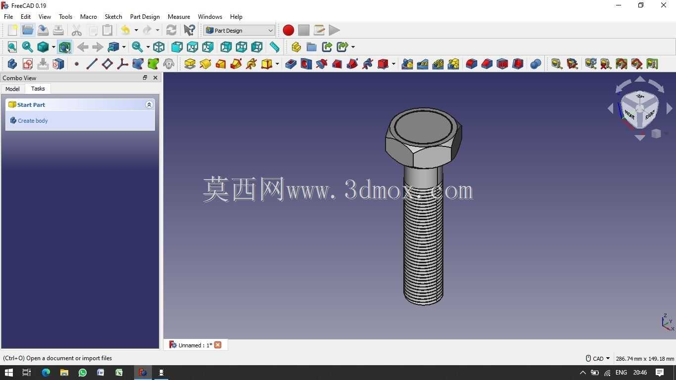
Task: Start macro recording with red circle
Action: (x=289, y=30)
